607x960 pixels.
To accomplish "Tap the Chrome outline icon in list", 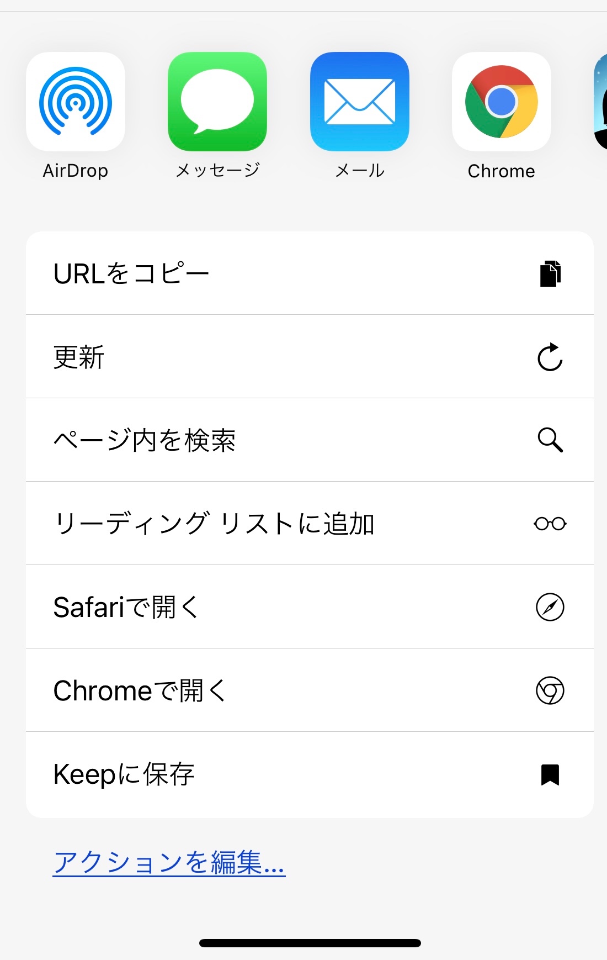I will [x=550, y=690].
